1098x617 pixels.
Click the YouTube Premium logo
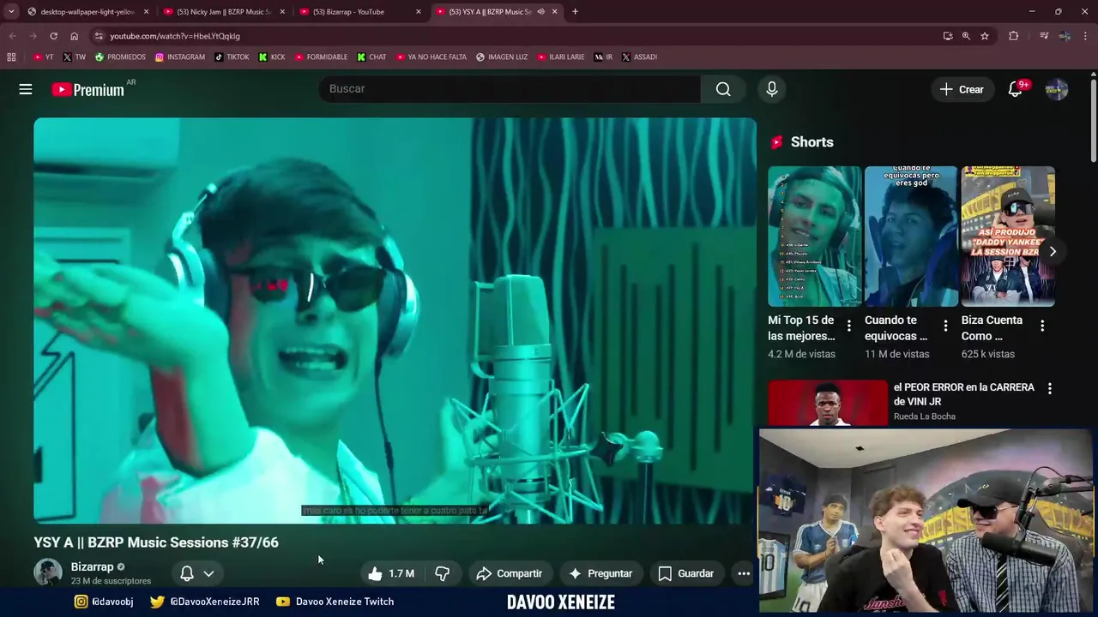[87, 89]
